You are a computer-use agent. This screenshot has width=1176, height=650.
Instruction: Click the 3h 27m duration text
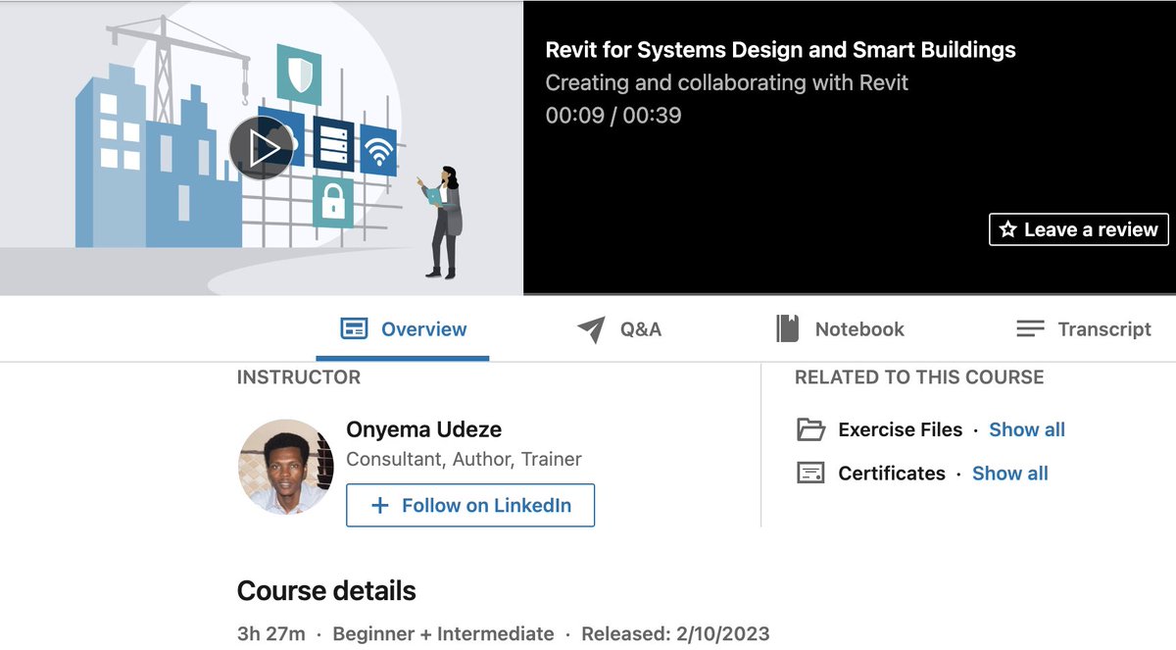271,634
